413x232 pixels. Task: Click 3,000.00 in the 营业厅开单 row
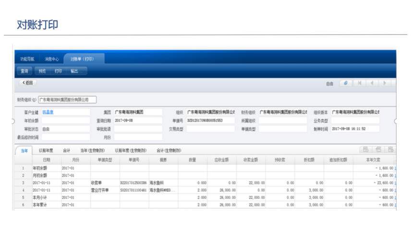[309, 190]
